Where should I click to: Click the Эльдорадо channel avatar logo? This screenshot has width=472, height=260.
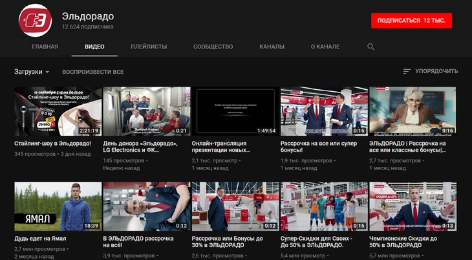pyautogui.click(x=35, y=21)
